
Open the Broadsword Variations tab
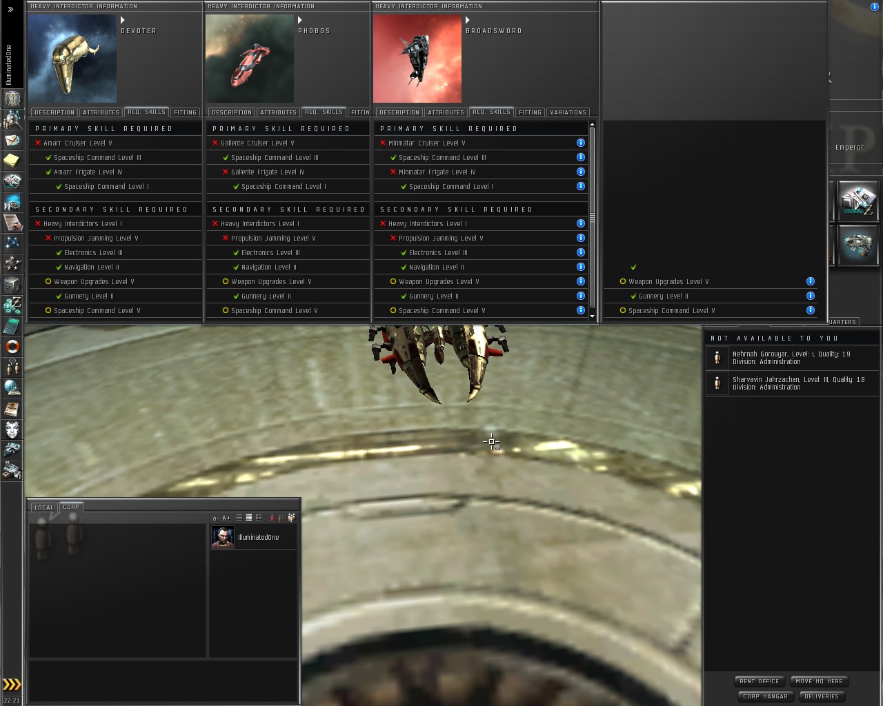tap(568, 112)
